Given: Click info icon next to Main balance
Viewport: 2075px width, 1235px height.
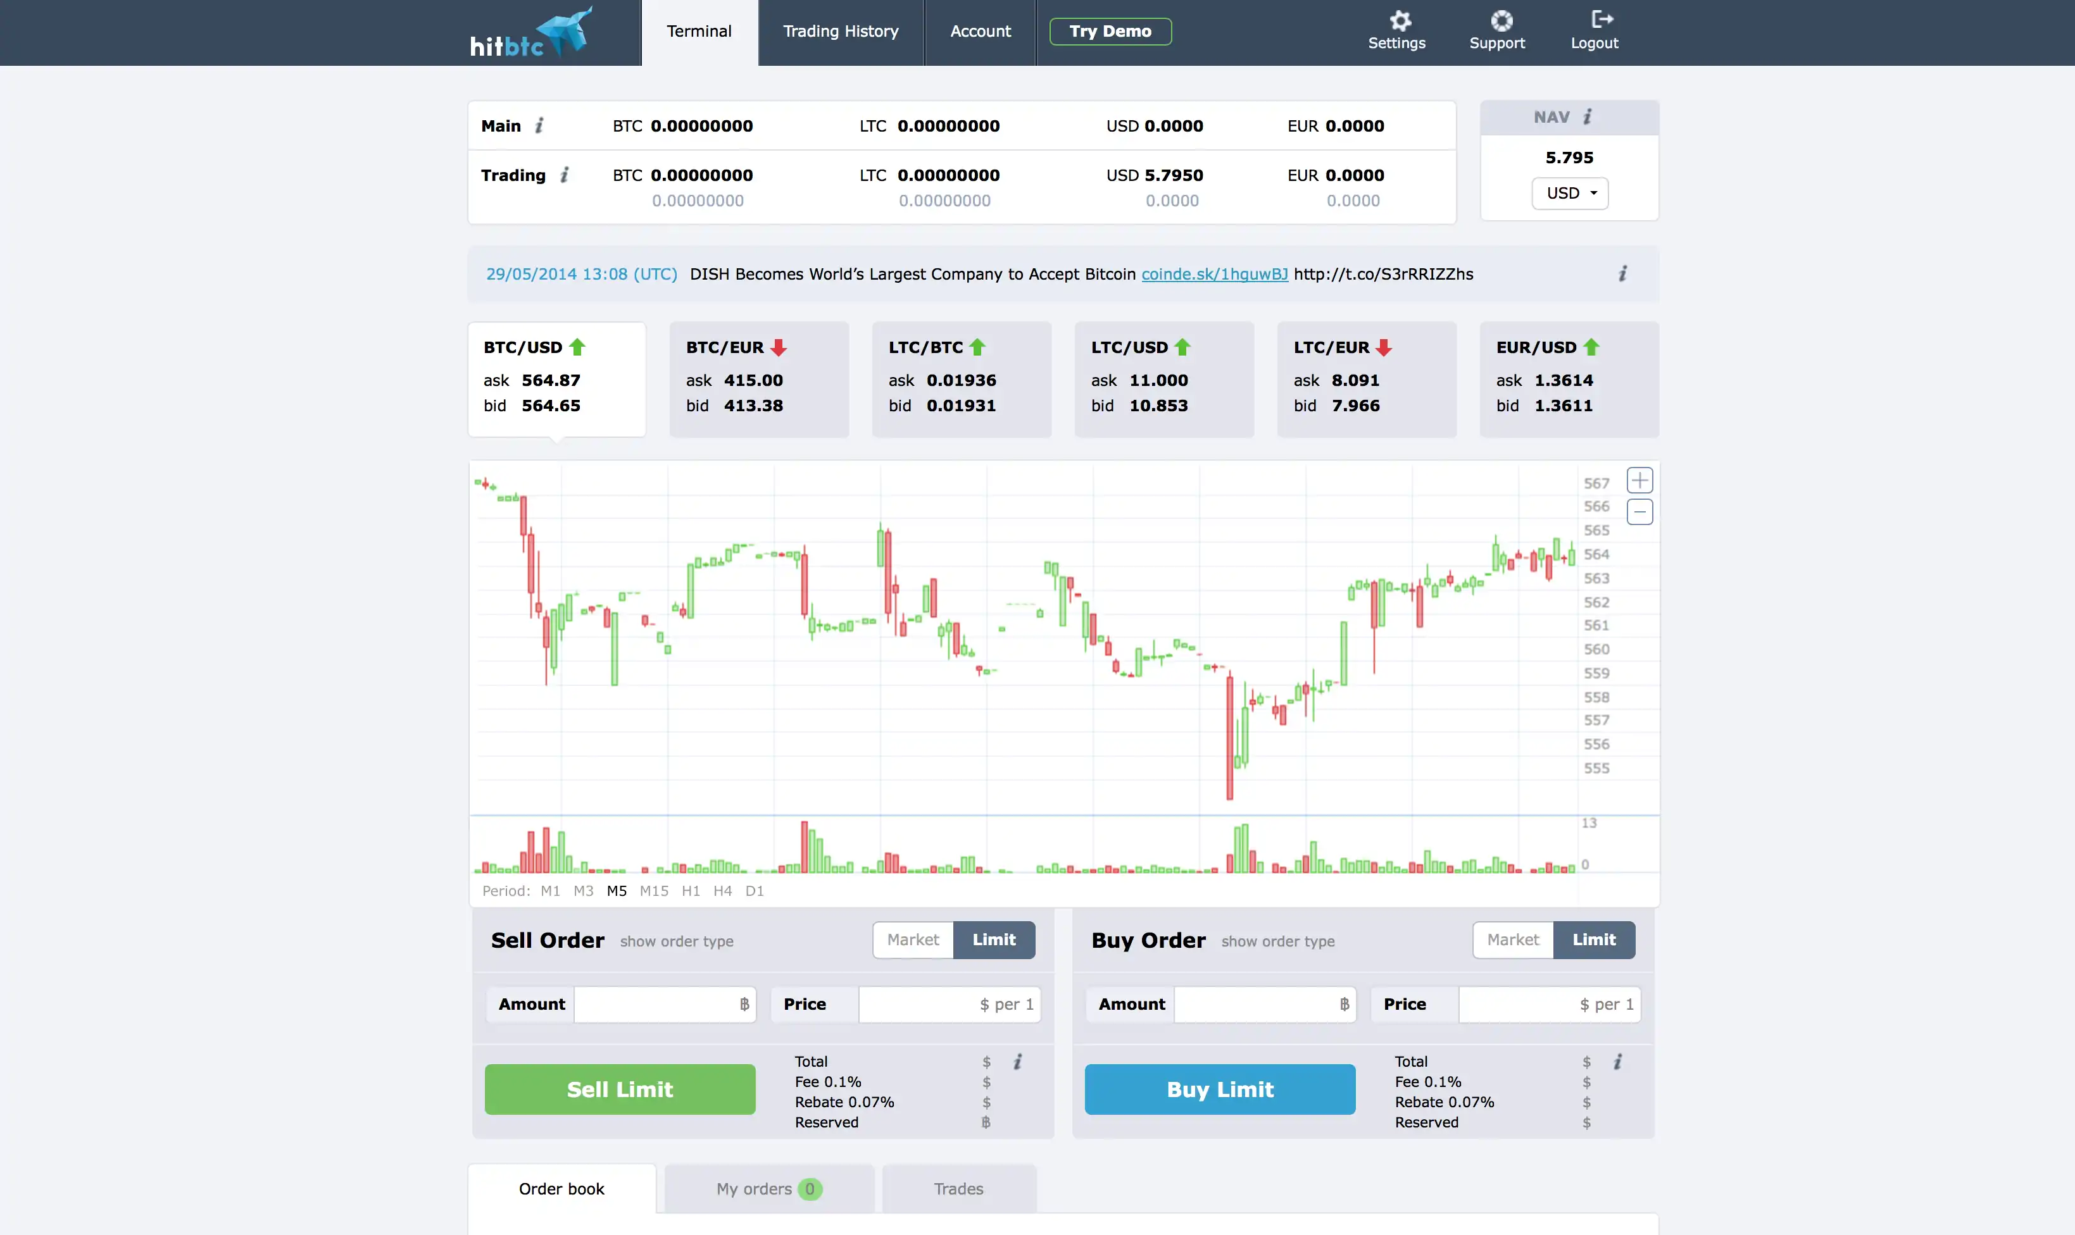Looking at the screenshot, I should 539,126.
